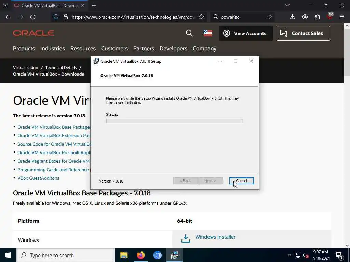Viewport: 350px width, 262px height.
Task: Click the Windows Installer download icon
Action: [x=186, y=238]
